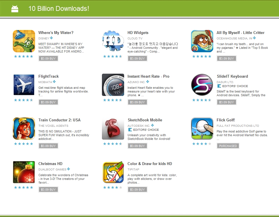Open the Color & Draw elephant icon
279x217 pixels.
pyautogui.click(x=113, y=172)
